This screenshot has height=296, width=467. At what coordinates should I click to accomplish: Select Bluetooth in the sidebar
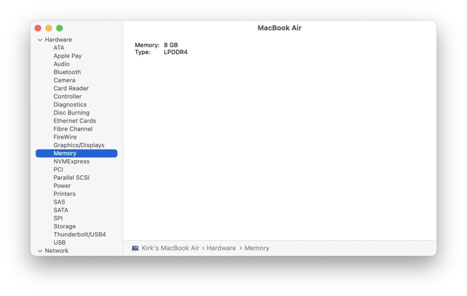(x=67, y=72)
